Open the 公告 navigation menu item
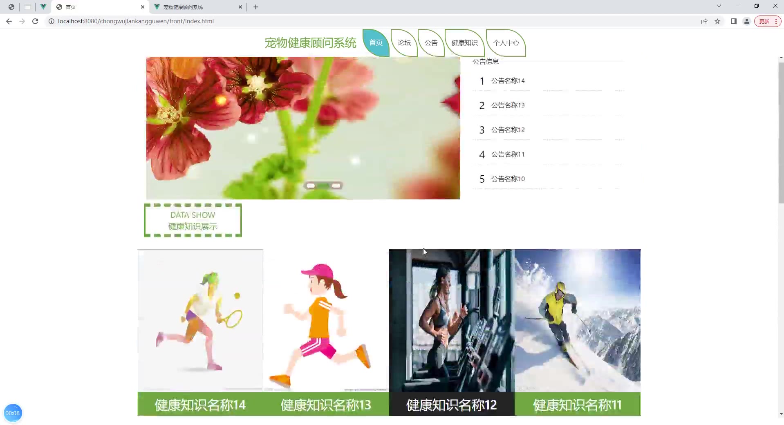This screenshot has width=784, height=425. pyautogui.click(x=431, y=42)
